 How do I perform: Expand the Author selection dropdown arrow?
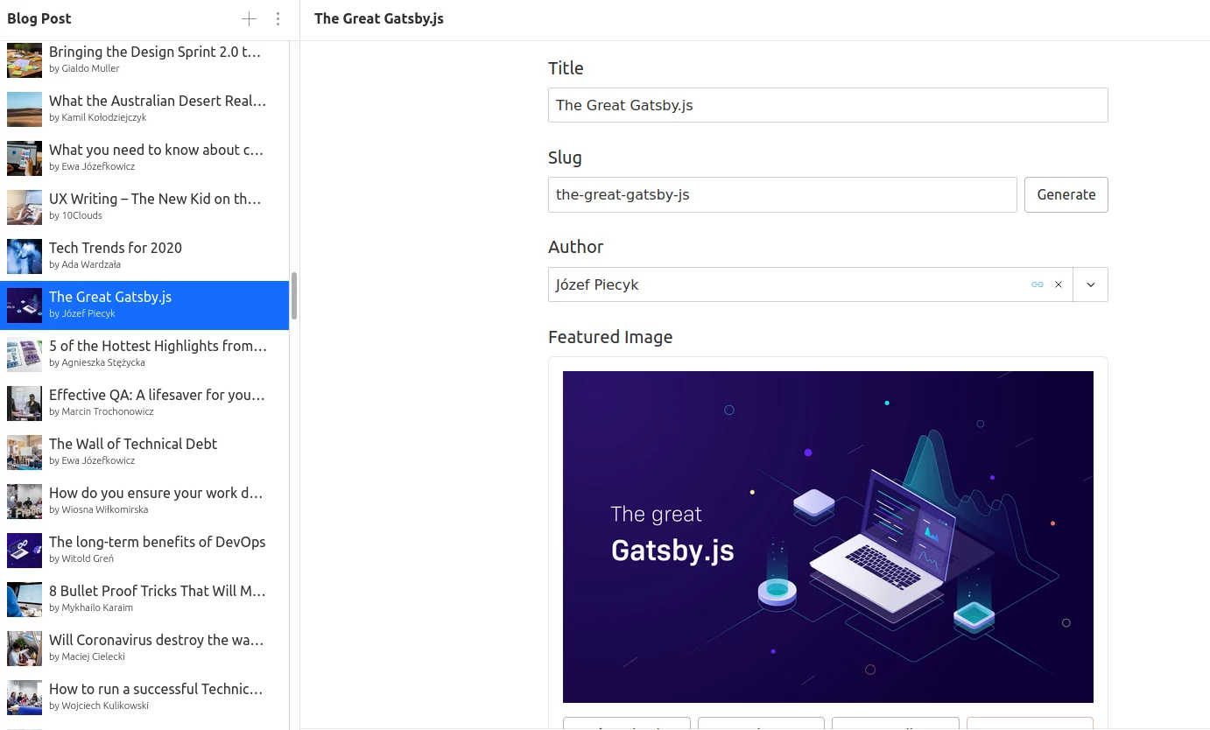(x=1090, y=284)
